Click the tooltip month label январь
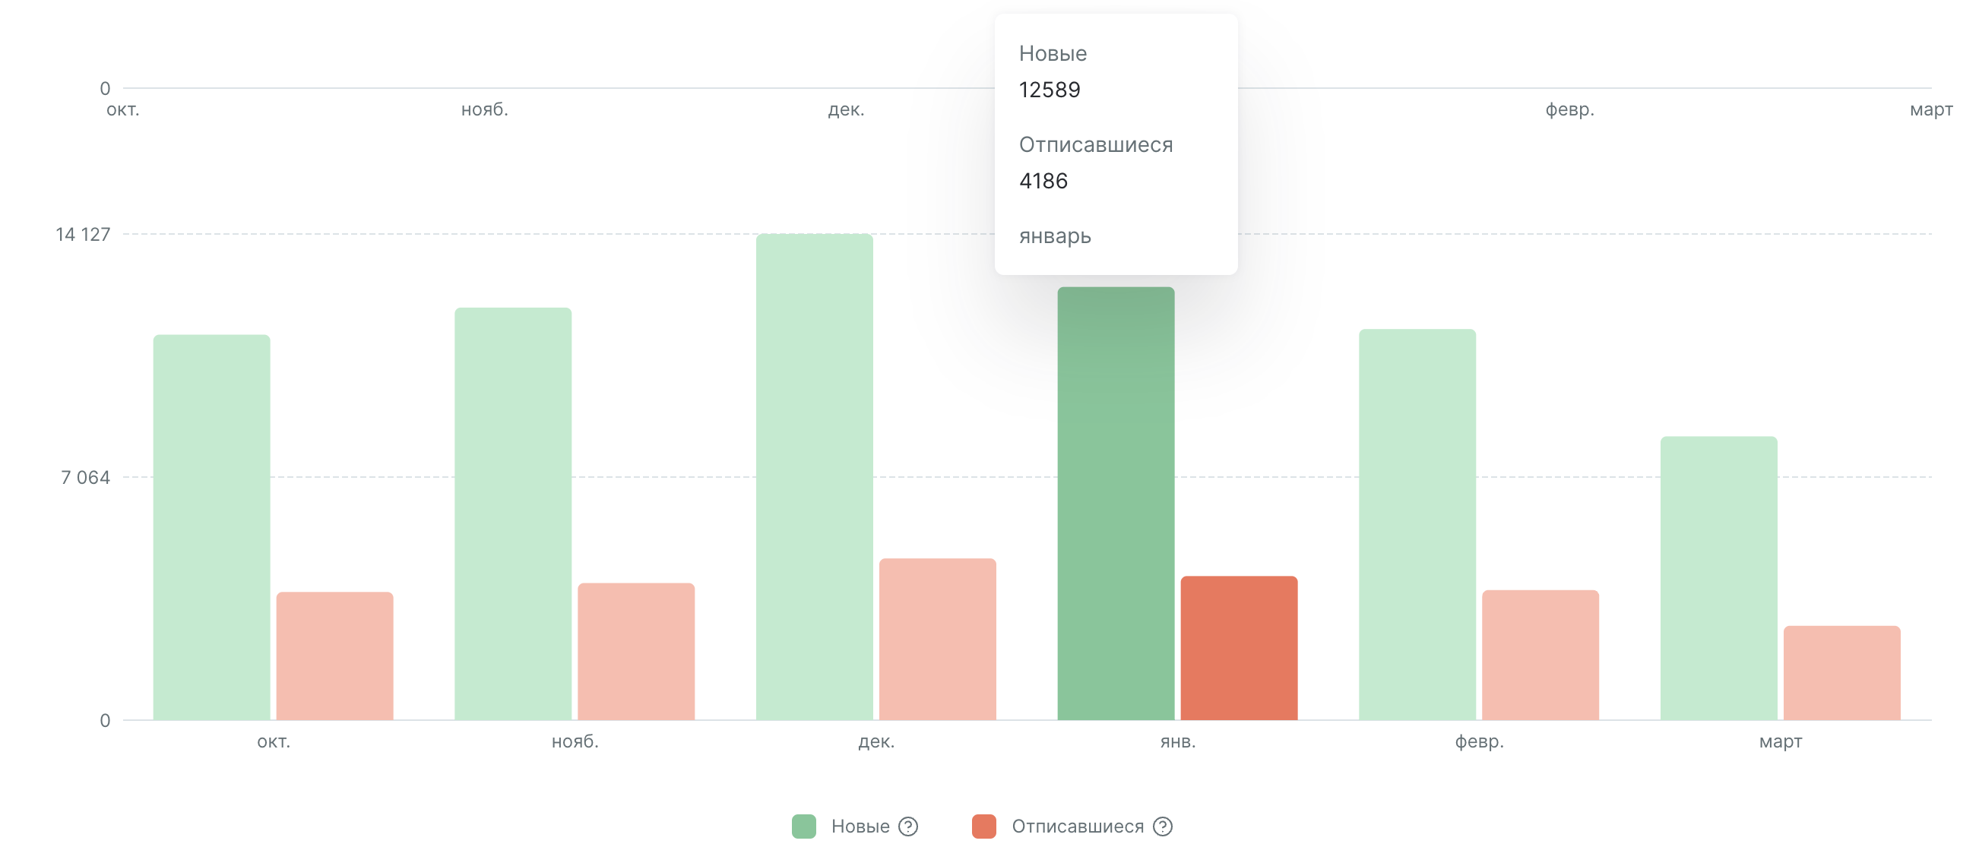Screen dimensions: 1979x866 pyautogui.click(x=1055, y=235)
